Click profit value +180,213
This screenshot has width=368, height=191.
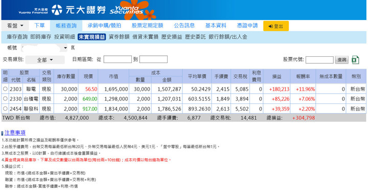pyautogui.click(x=279, y=90)
